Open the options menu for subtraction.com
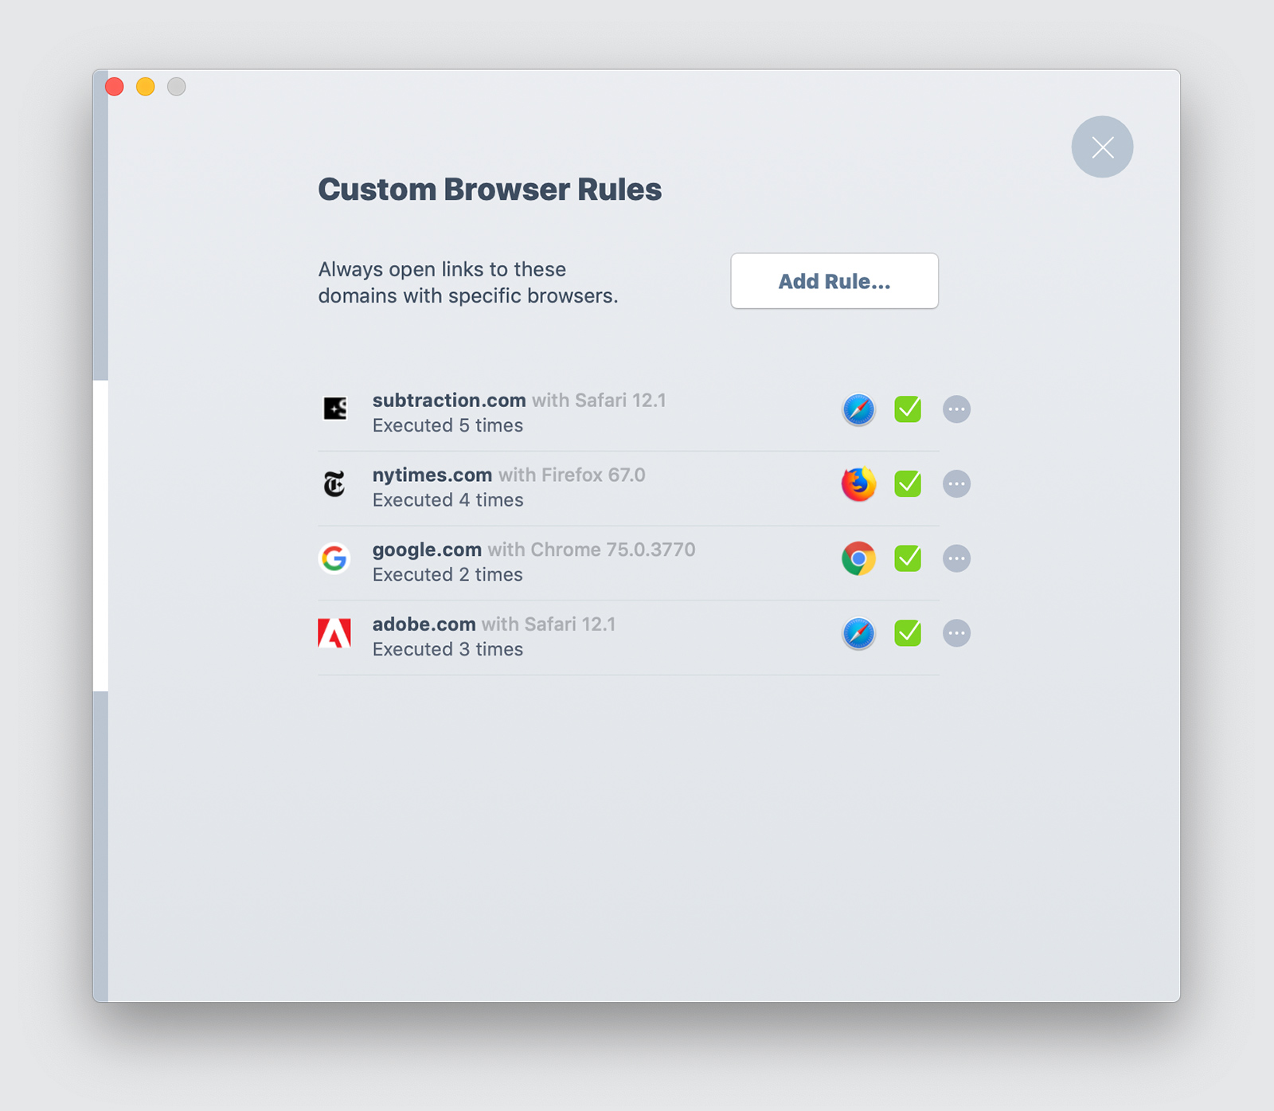 tap(956, 409)
